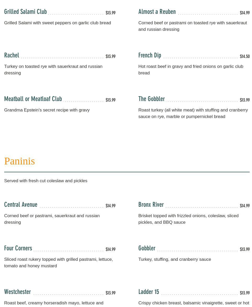Select the Meatball or Meatloaf Club title
The height and width of the screenshot is (307, 252).
coord(33,99)
